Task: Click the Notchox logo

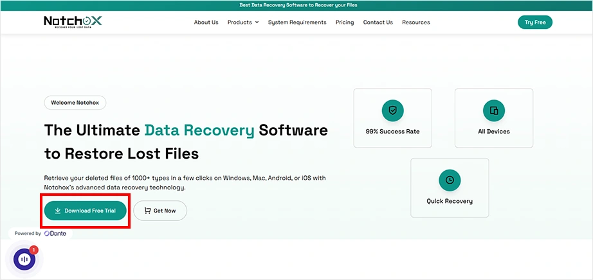Action: pos(73,22)
